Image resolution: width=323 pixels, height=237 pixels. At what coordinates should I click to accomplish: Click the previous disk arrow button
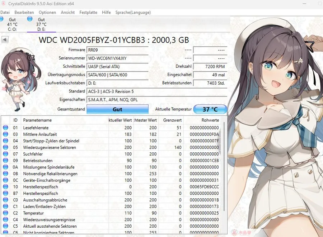click(x=5, y=39)
